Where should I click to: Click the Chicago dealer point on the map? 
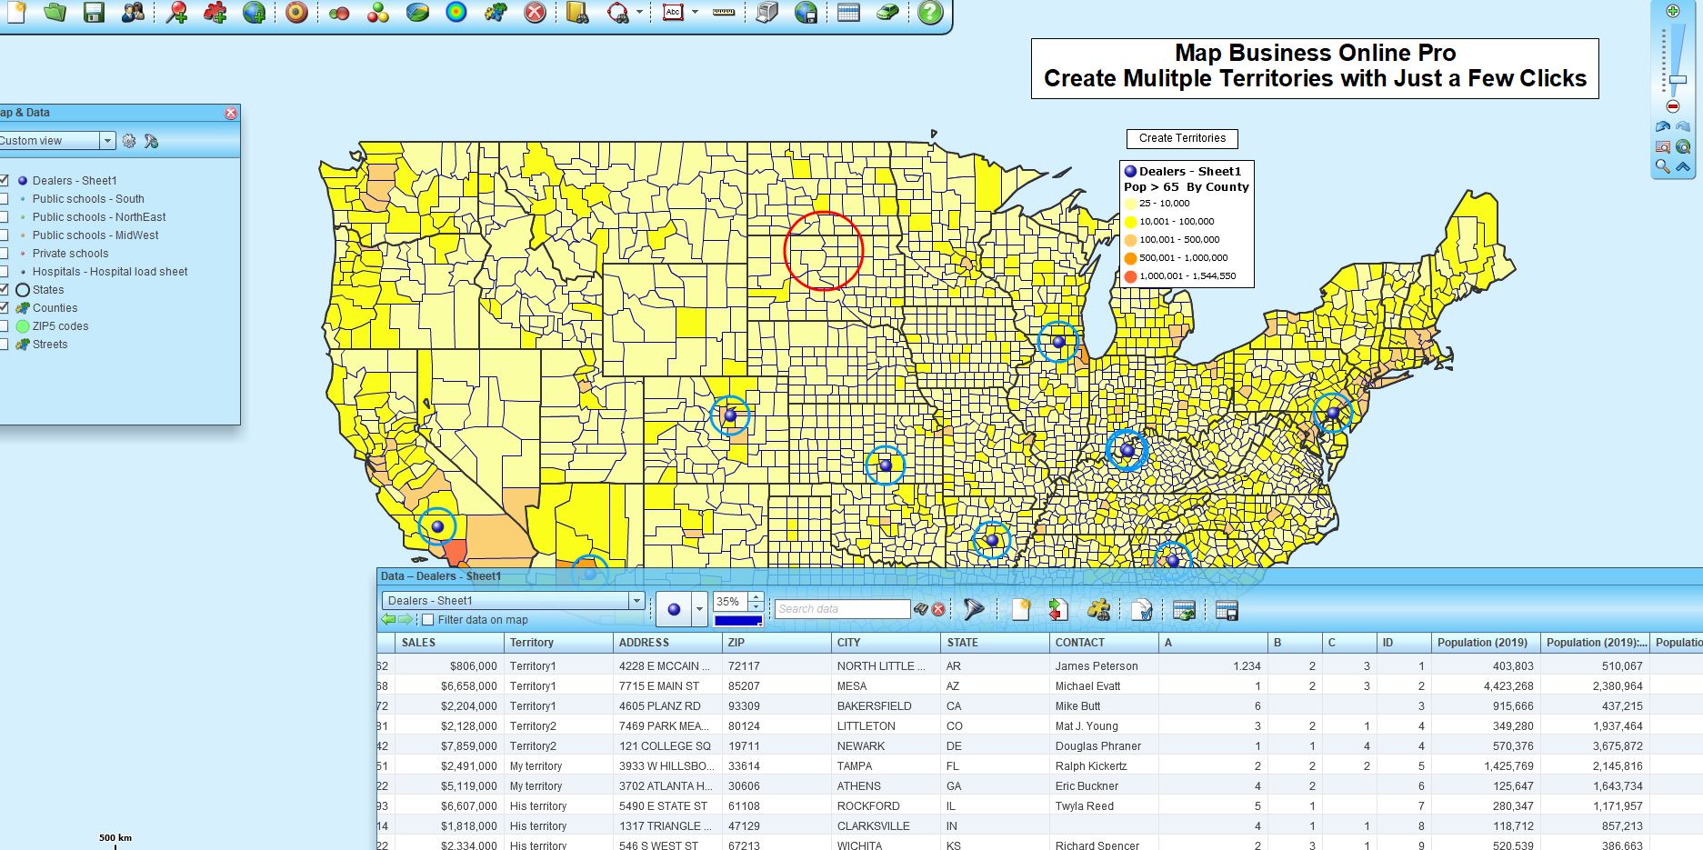[1058, 342]
